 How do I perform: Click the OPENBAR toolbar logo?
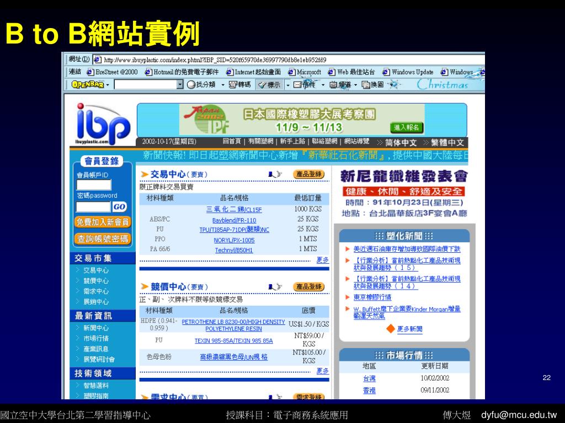pos(88,84)
